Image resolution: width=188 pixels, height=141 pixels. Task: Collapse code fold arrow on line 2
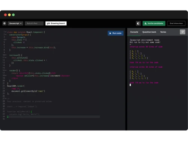click(x=6, y=35)
